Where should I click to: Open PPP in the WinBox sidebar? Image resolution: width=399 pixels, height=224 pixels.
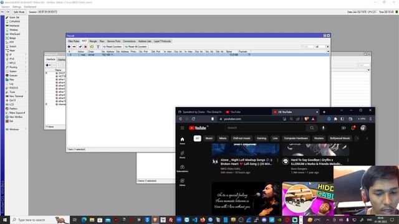click(x=11, y=42)
